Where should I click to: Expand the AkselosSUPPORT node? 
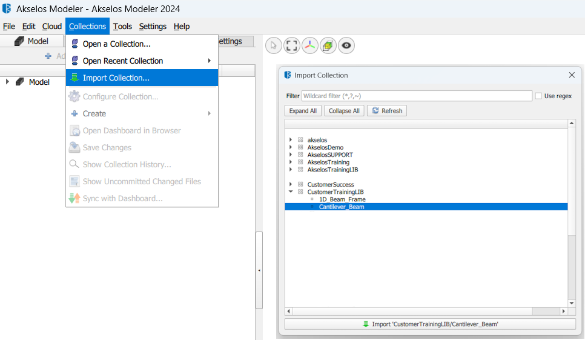pos(291,155)
